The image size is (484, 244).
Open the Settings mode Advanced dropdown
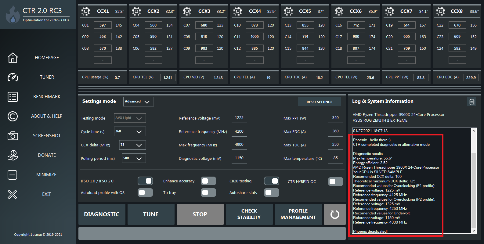tap(139, 102)
